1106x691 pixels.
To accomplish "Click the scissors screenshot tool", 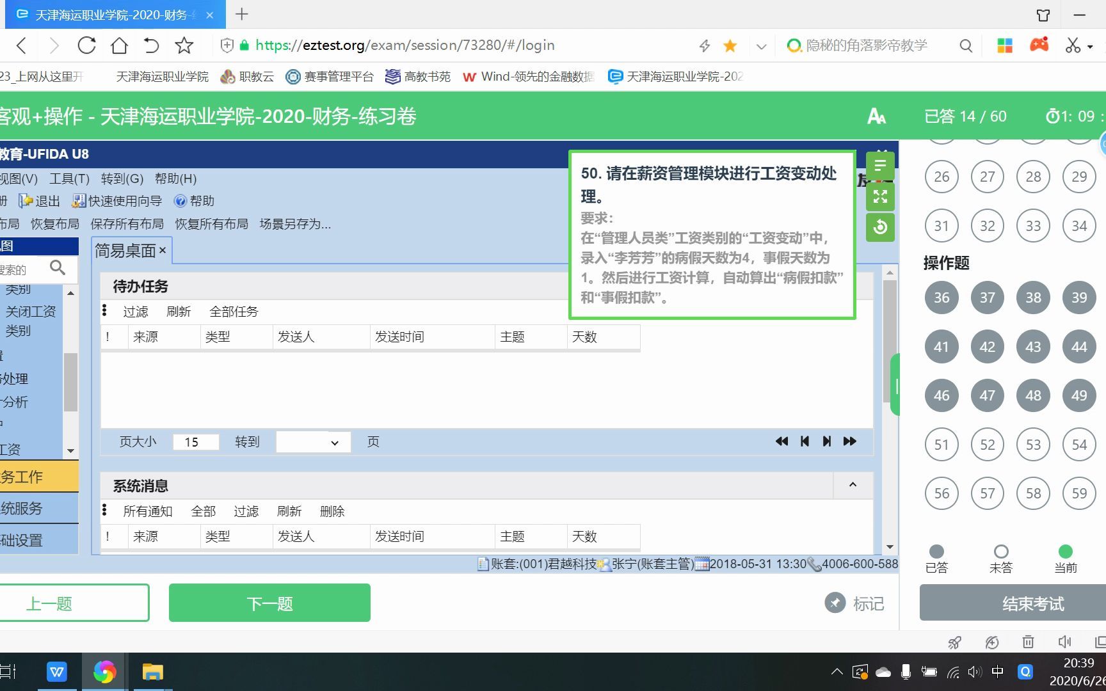I will (x=1073, y=45).
